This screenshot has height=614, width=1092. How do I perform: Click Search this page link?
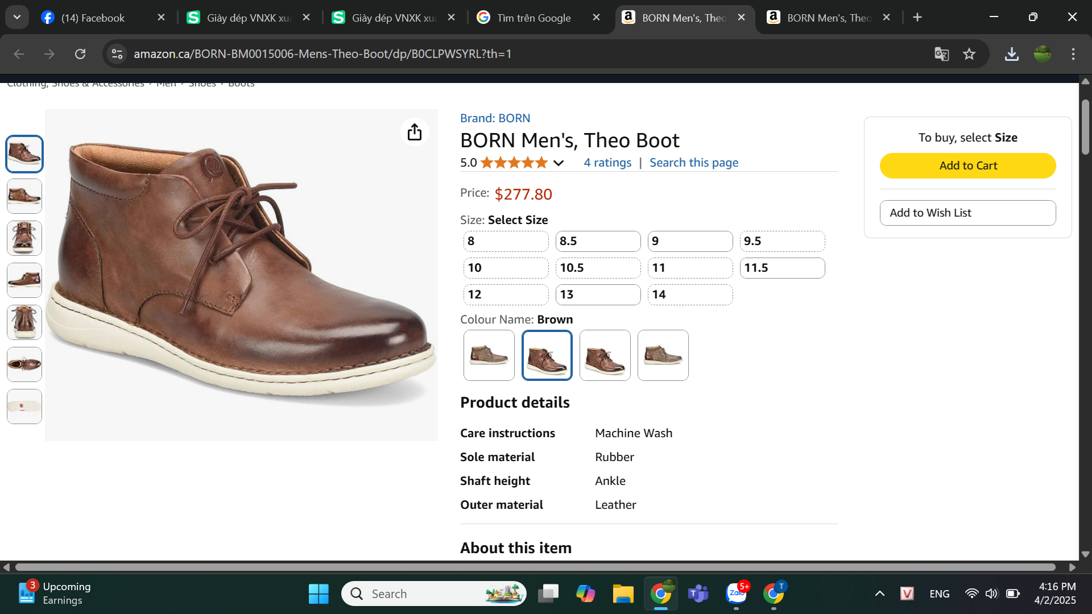pos(694,163)
